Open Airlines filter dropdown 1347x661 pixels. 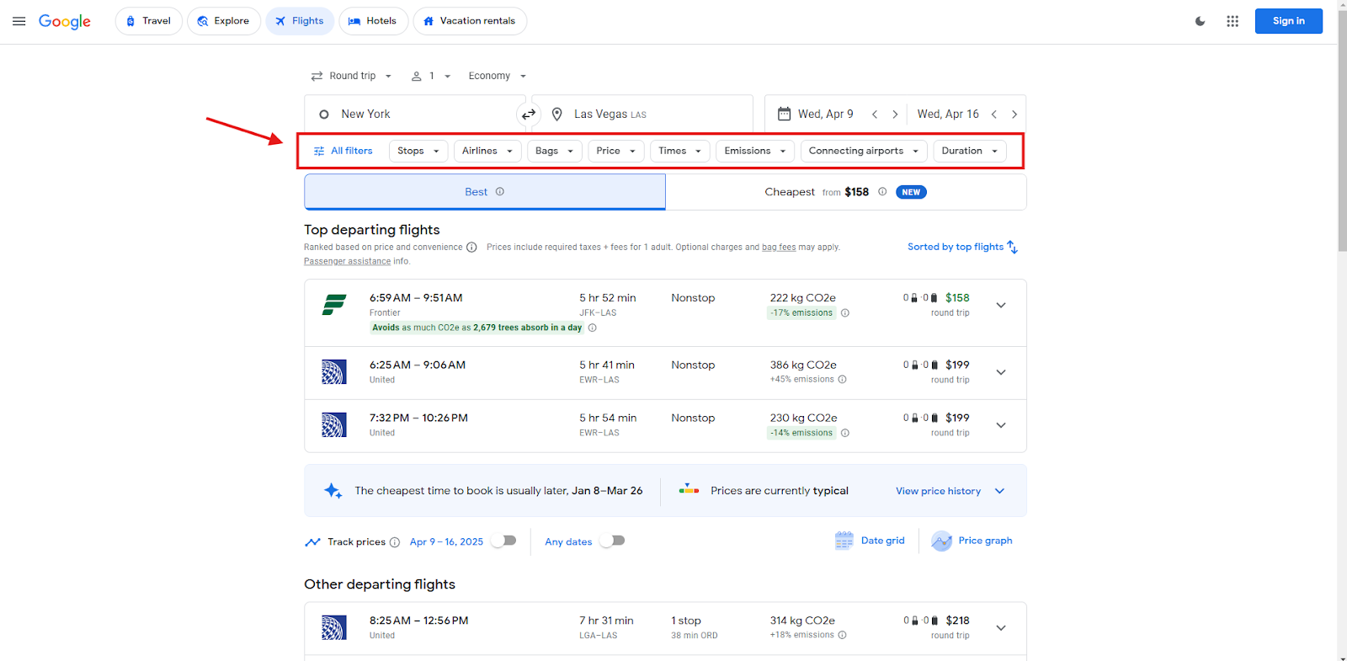point(487,151)
